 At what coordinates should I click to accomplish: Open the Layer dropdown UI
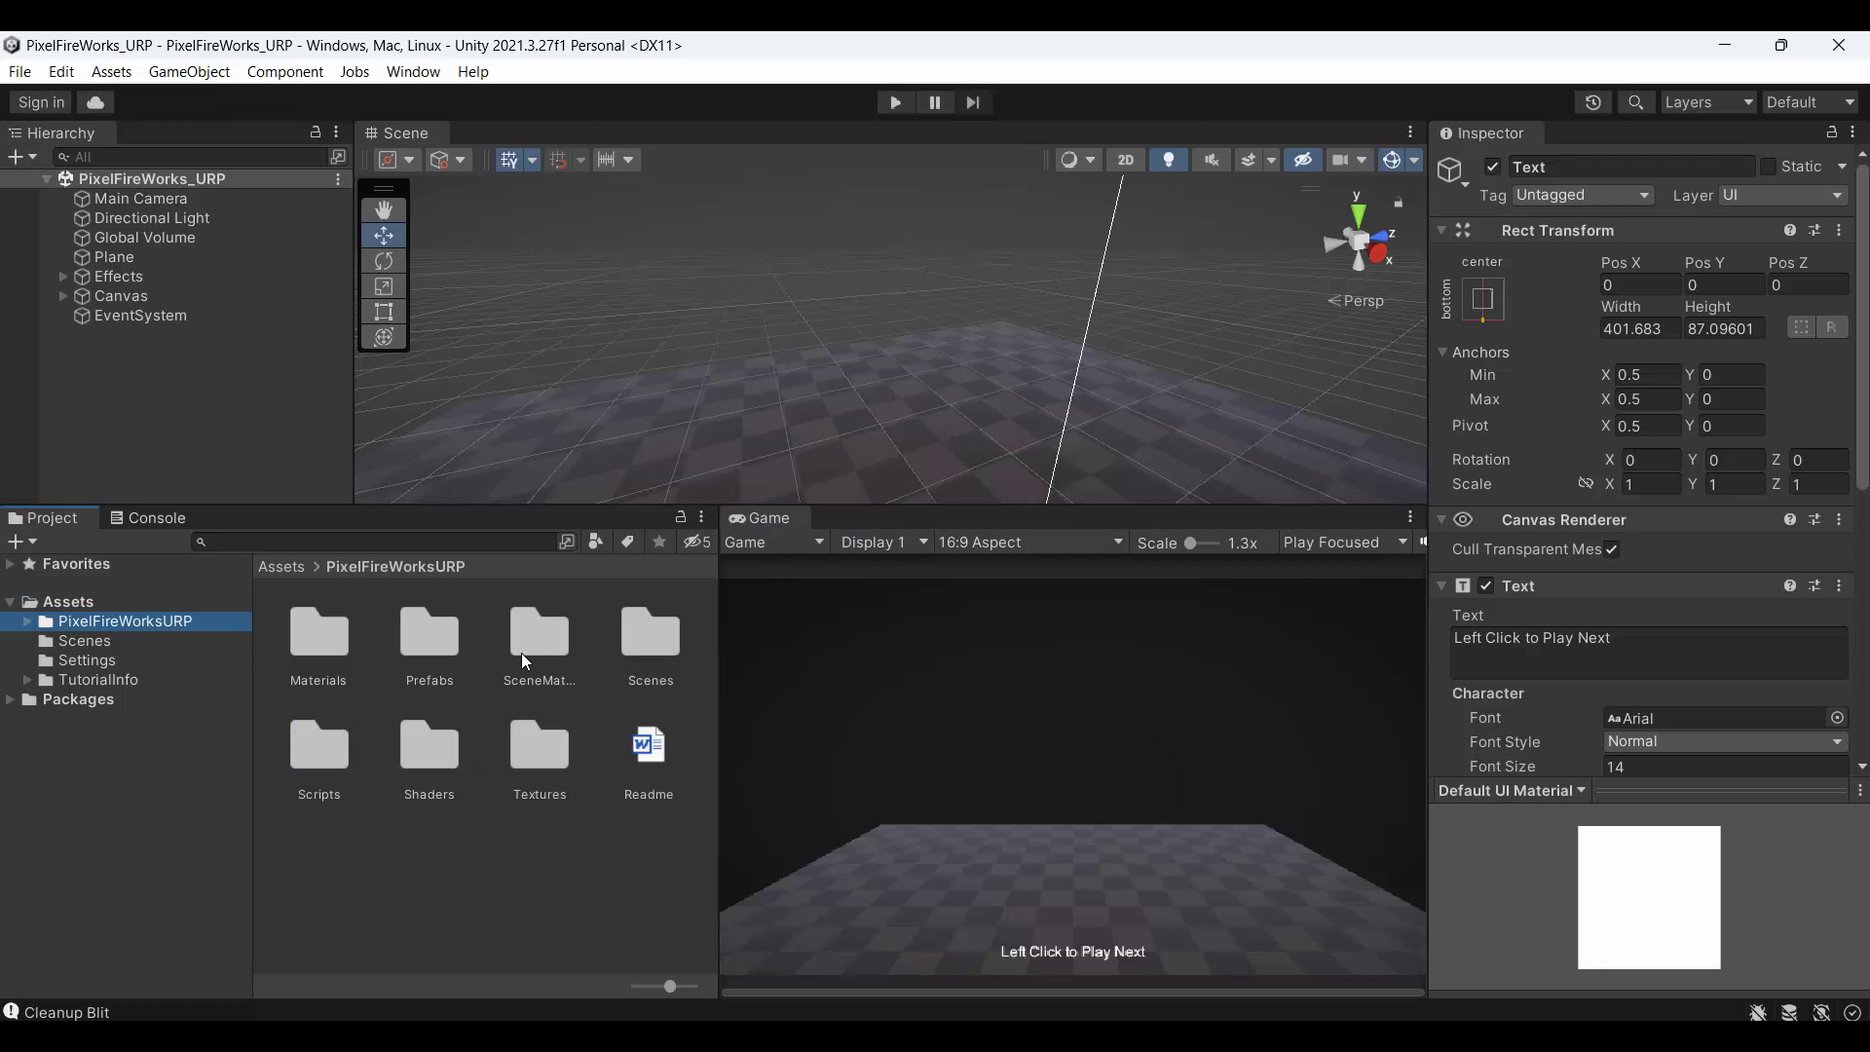pos(1782,196)
